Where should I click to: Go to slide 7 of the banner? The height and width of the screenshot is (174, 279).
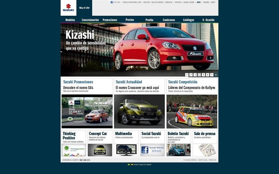tap(211, 75)
